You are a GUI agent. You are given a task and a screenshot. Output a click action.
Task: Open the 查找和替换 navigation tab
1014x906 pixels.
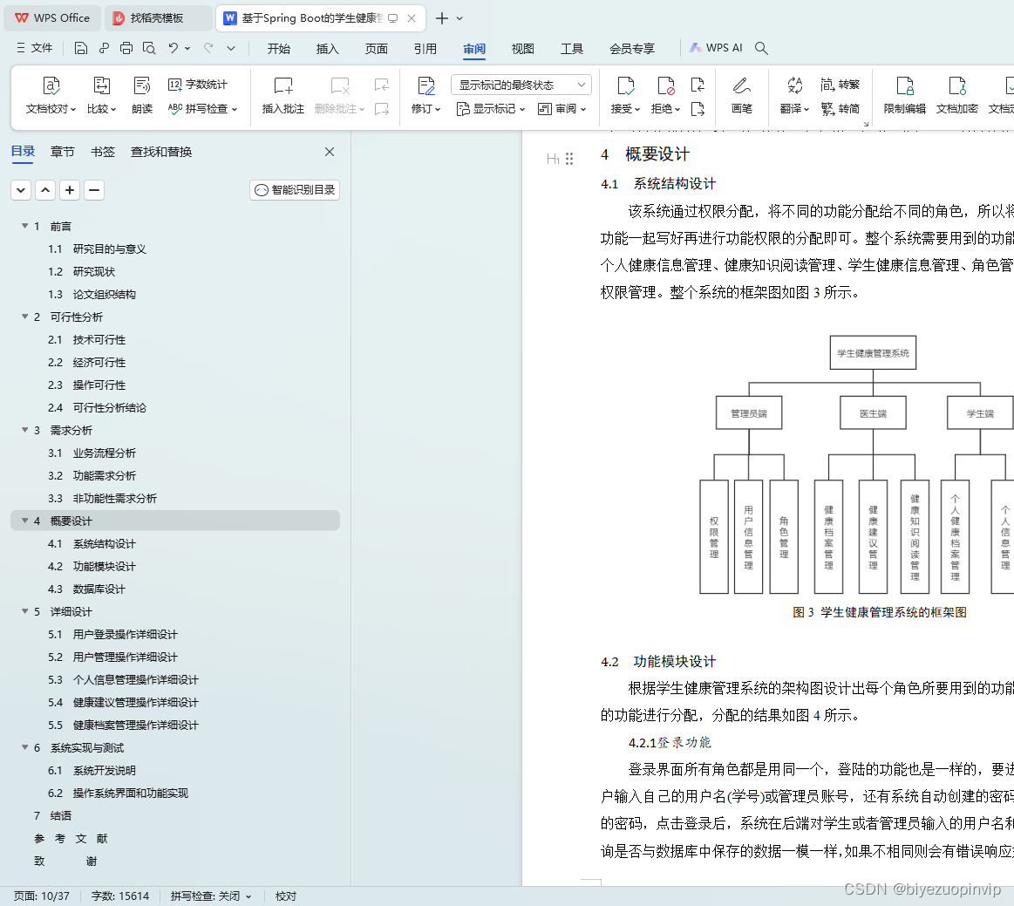tap(161, 152)
